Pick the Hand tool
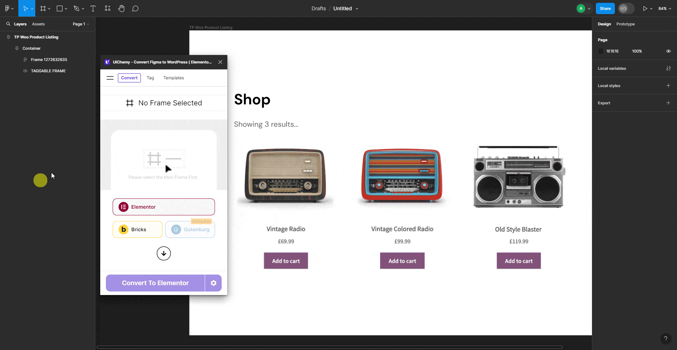 click(x=121, y=8)
